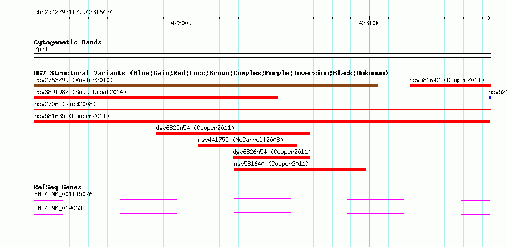Image resolution: width=507 pixels, height=247 pixels.
Task: Open the dgv6825n54 (Cooper2011) label
Action: (195, 128)
